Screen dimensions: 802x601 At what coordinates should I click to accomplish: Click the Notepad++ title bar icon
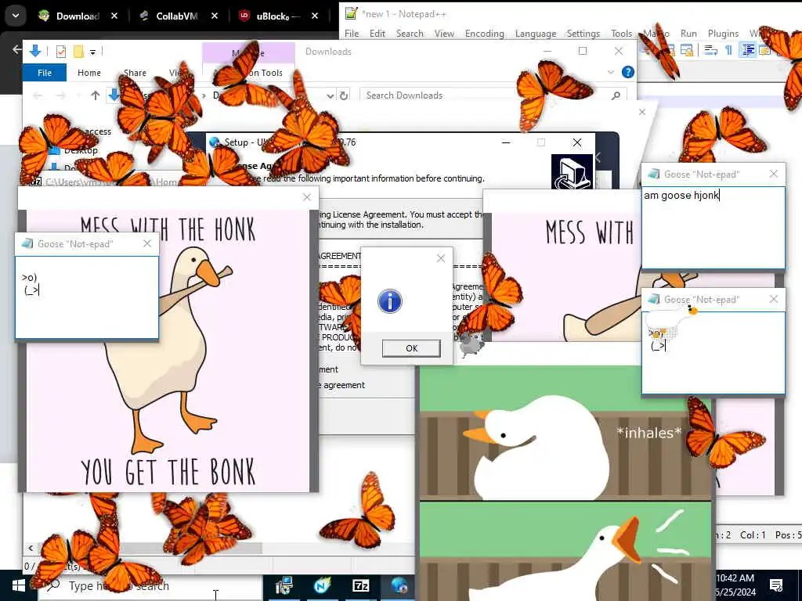tap(351, 13)
